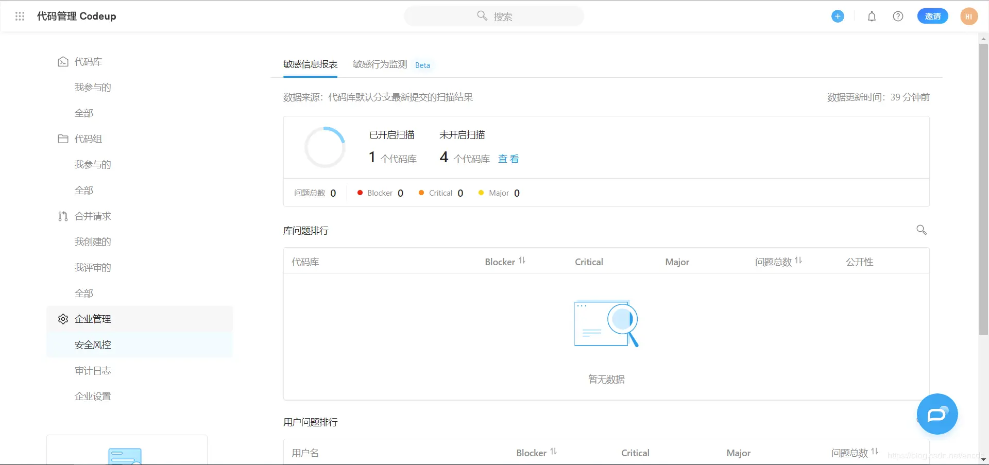Click the 合并请求 merge request icon
989x465 pixels.
62,216
